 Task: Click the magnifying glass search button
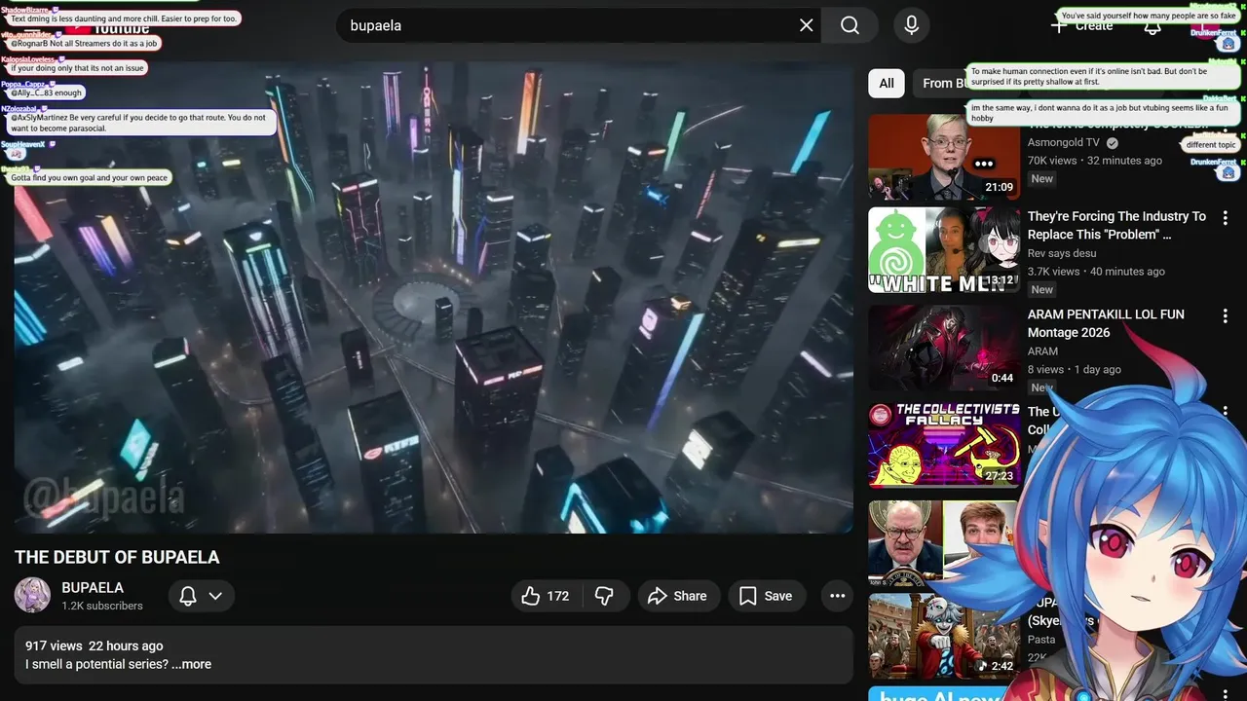tap(850, 25)
